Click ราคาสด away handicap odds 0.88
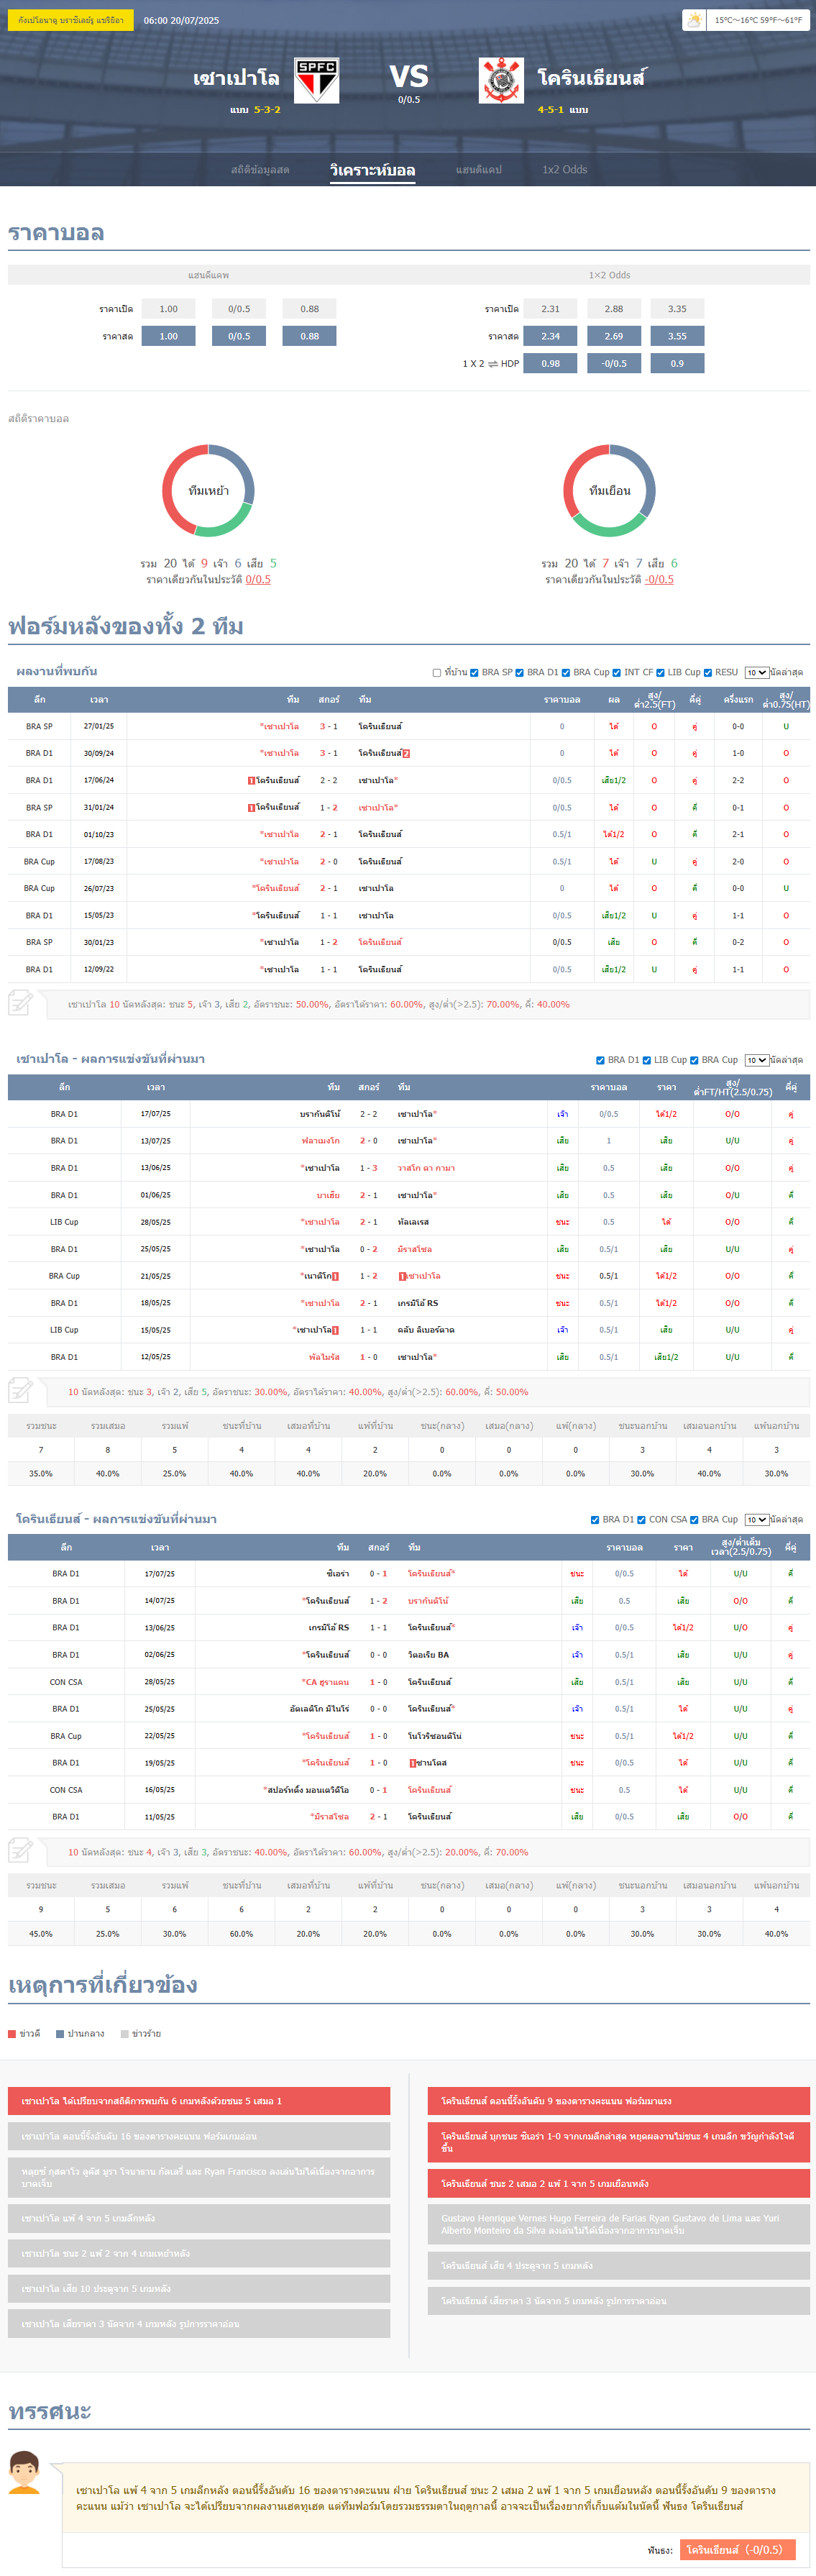Viewport: 816px width, 2576px height. point(310,336)
